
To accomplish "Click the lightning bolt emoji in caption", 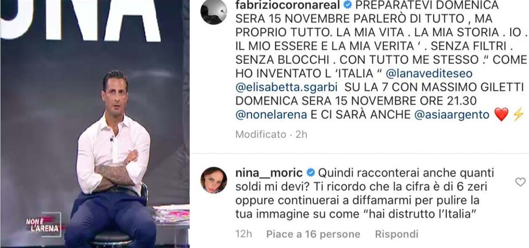I will pyautogui.click(x=518, y=114).
